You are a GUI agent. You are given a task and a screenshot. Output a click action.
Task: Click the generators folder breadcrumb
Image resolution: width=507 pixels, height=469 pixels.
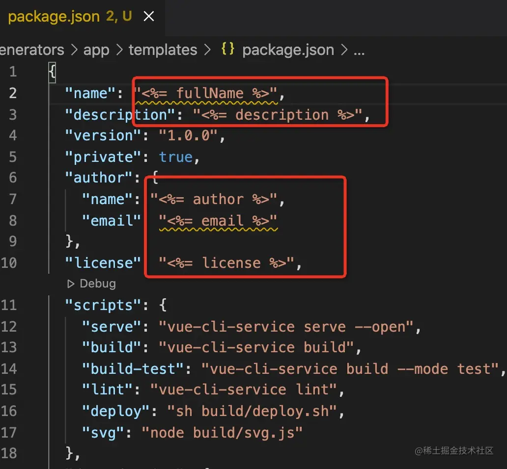(x=32, y=50)
